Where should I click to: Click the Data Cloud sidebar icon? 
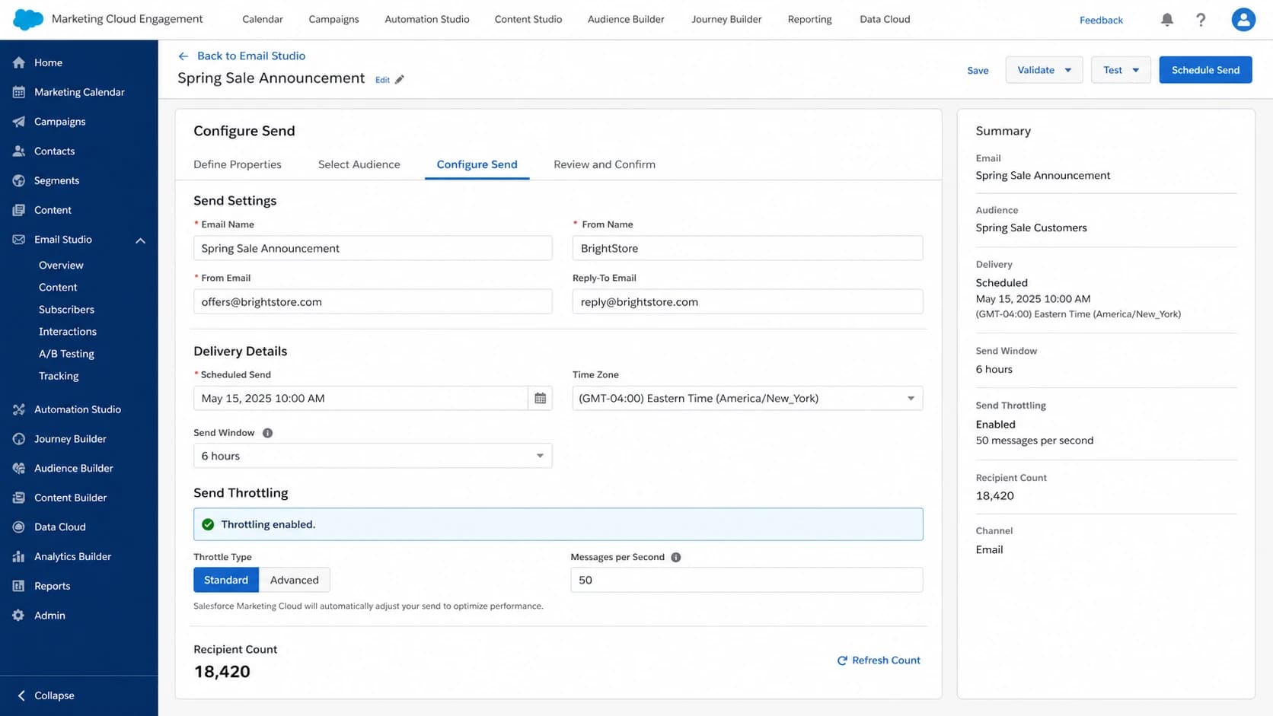click(19, 527)
